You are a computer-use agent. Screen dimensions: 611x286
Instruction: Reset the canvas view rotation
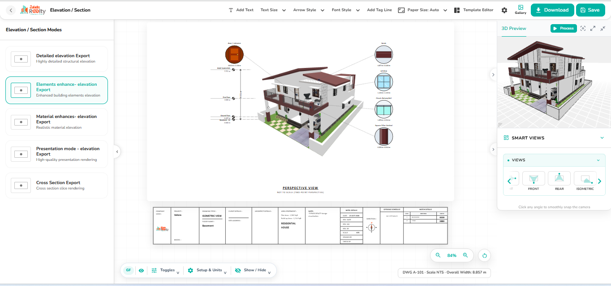[484, 256]
